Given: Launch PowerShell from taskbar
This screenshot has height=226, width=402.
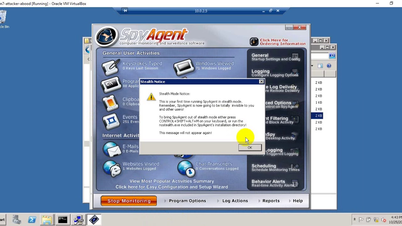Looking at the screenshot, I should 32,220.
